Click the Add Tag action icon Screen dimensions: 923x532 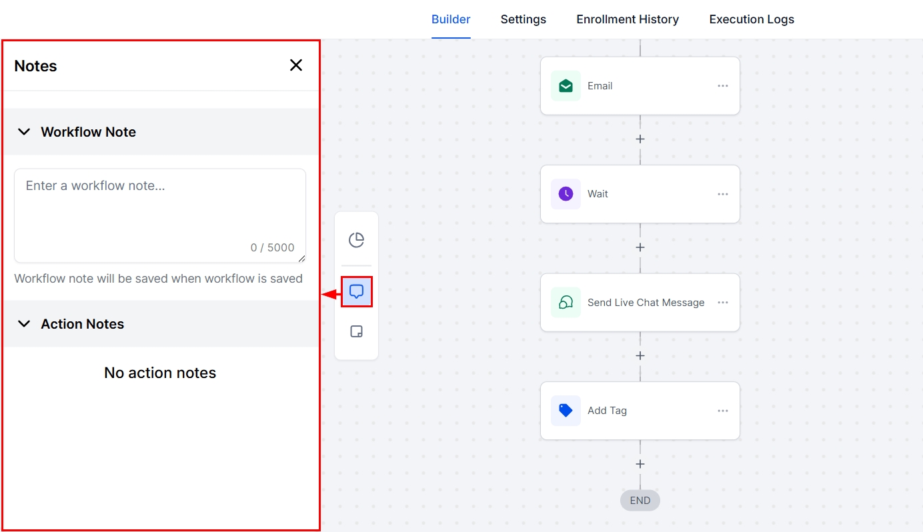[x=566, y=411]
